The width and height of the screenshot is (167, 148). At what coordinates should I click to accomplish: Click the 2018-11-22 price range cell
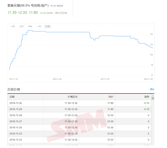tap(71, 140)
